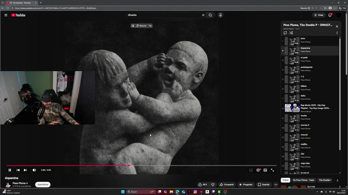Reload the page in the browser
The width and height of the screenshot is (348, 195).
click(7, 8)
